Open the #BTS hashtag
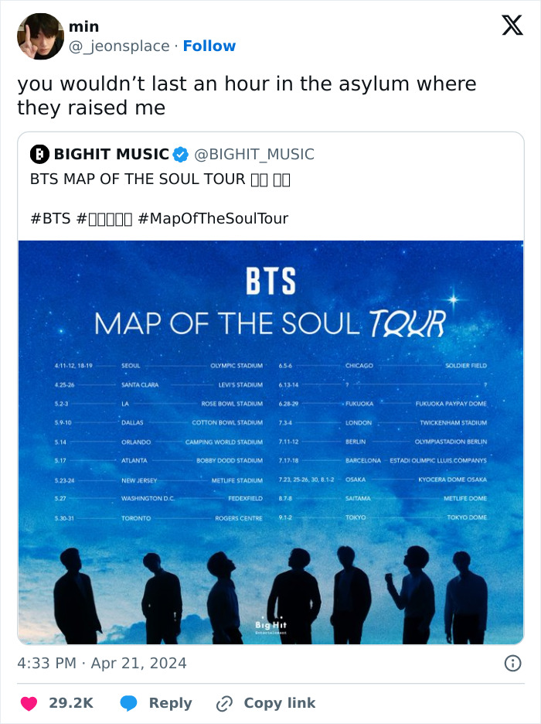 (x=50, y=218)
